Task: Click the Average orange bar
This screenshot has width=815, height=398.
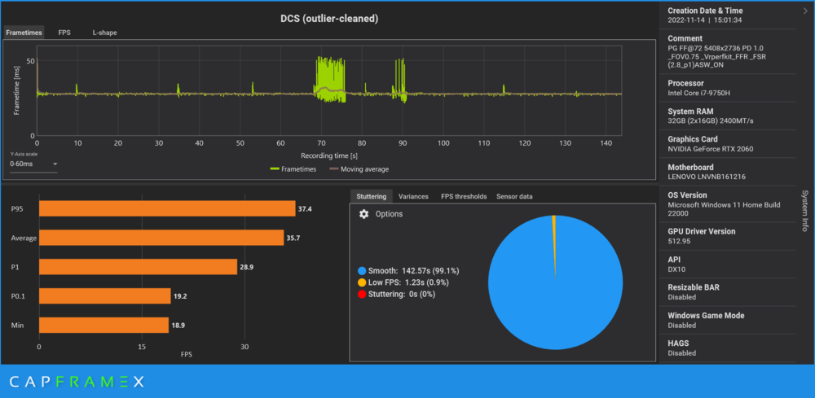Action: pyautogui.click(x=161, y=238)
